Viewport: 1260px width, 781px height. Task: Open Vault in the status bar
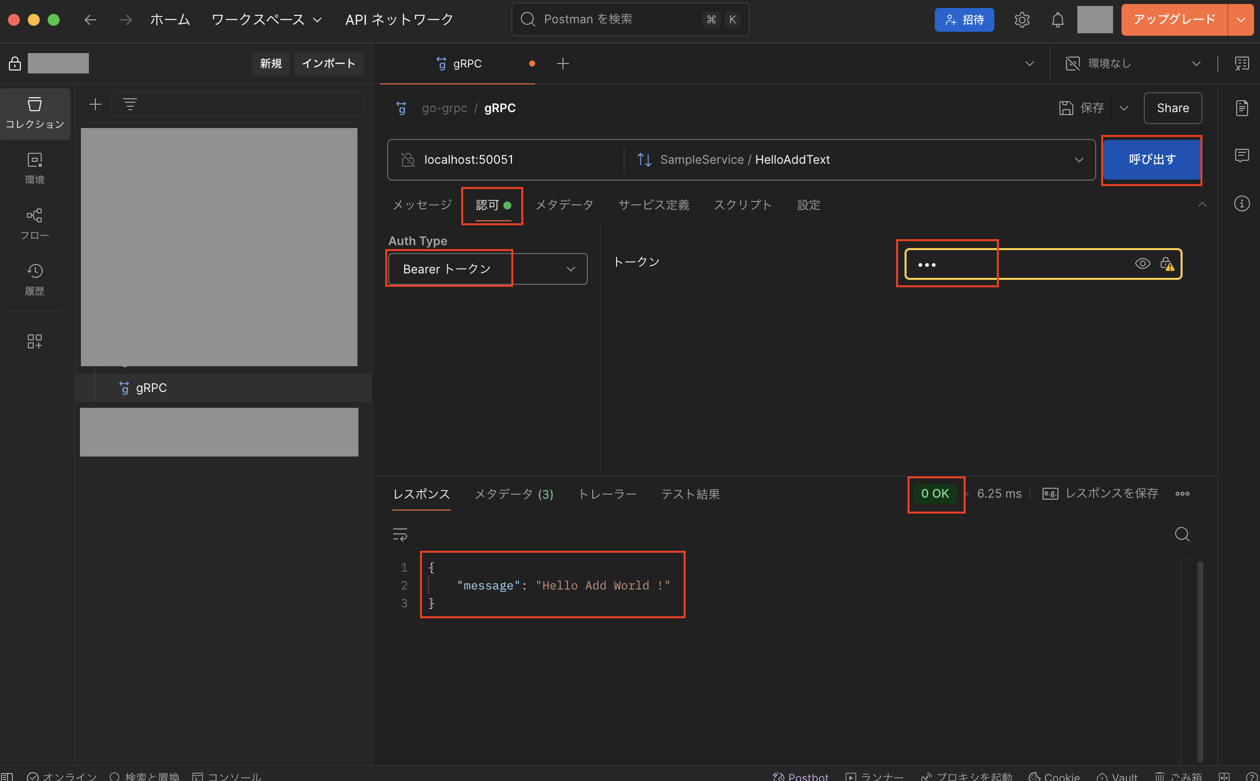(x=1117, y=777)
